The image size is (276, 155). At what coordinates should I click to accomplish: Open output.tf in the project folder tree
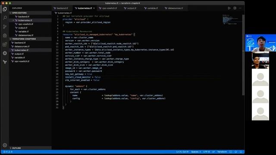click(x=31, y=54)
